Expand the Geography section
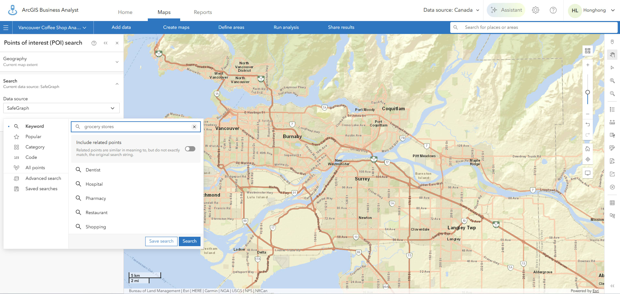Viewport: 620px width, 294px height. [61, 61]
